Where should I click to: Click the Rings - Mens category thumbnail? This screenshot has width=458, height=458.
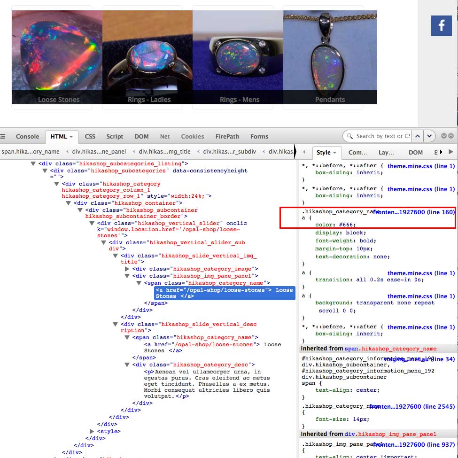tap(238, 57)
